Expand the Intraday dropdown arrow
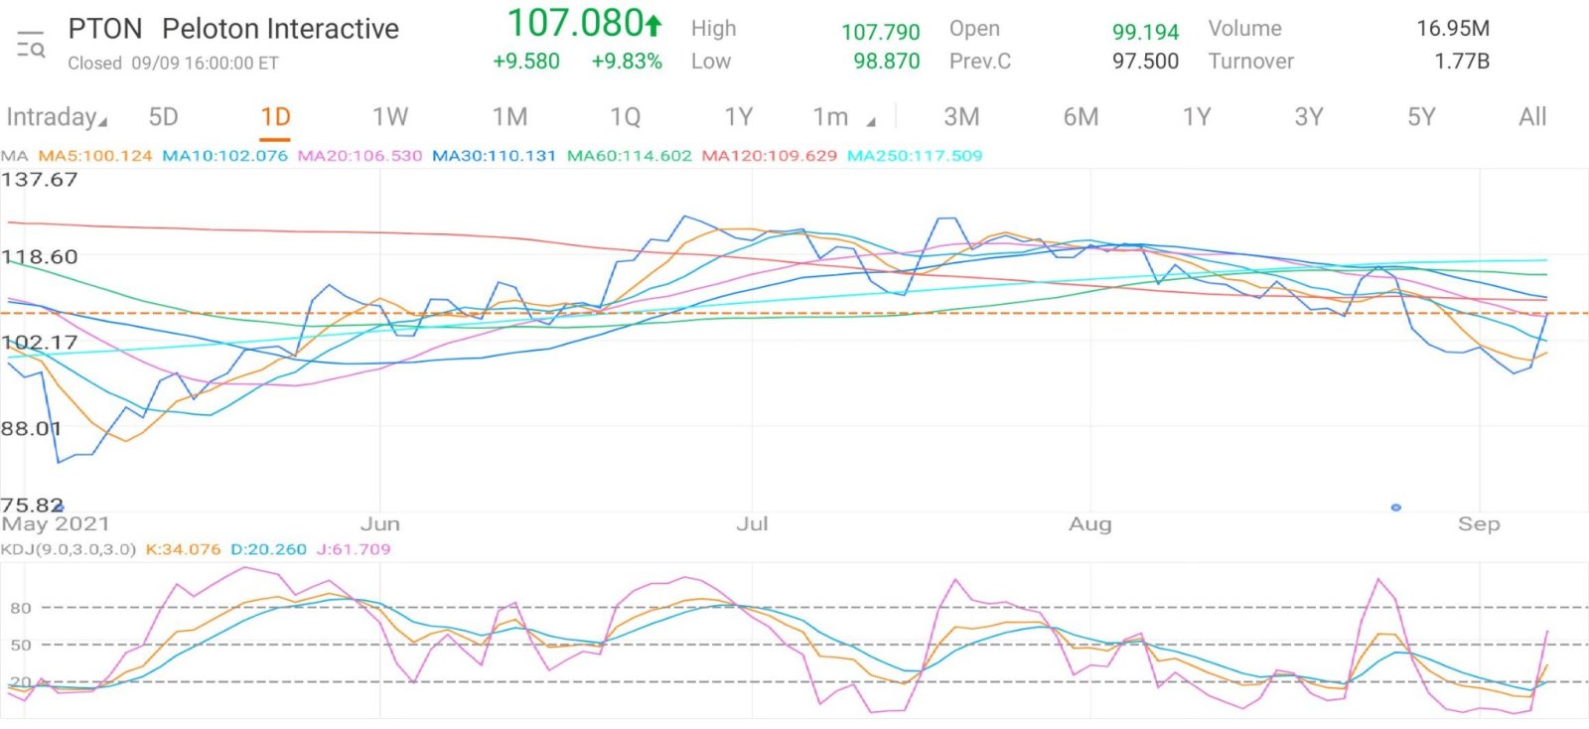The height and width of the screenshot is (729, 1589). coord(102,123)
